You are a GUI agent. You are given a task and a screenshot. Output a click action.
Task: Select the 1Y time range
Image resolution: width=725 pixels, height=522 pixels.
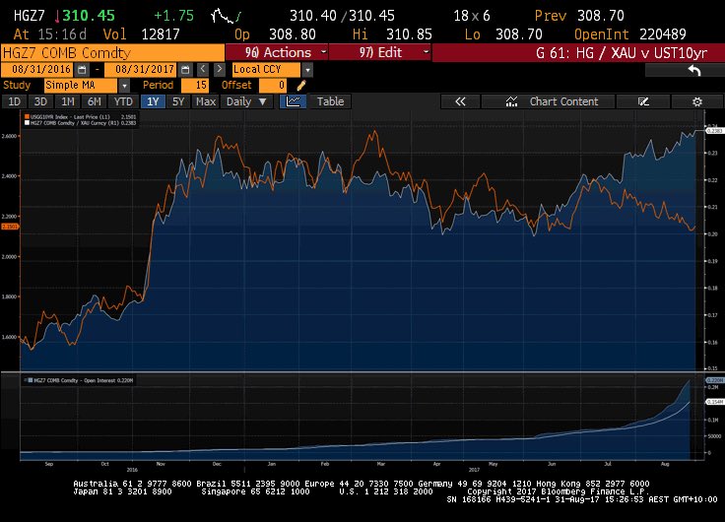pos(153,101)
